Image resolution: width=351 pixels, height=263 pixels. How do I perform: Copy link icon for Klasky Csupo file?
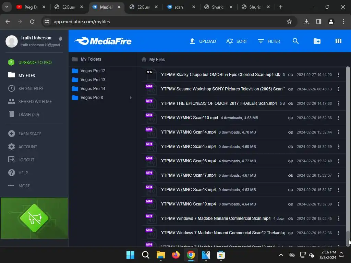click(291, 75)
